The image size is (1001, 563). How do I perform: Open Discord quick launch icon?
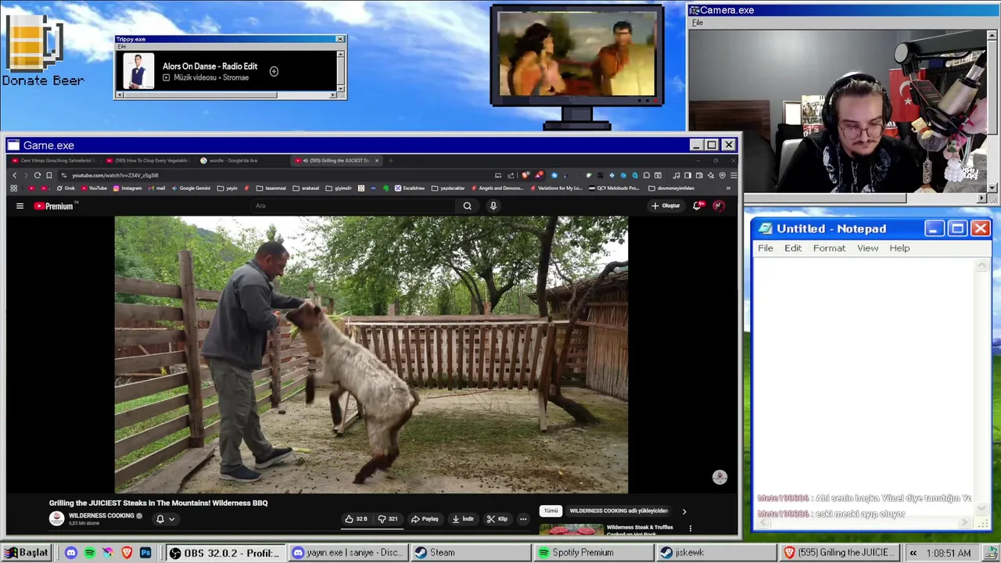pyautogui.click(x=71, y=553)
